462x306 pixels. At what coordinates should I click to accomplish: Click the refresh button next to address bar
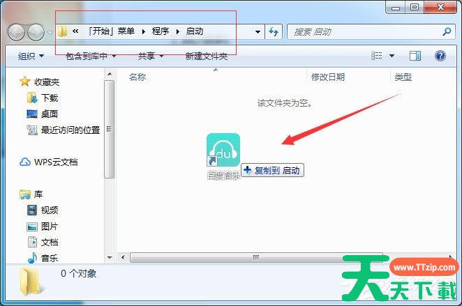click(x=274, y=31)
